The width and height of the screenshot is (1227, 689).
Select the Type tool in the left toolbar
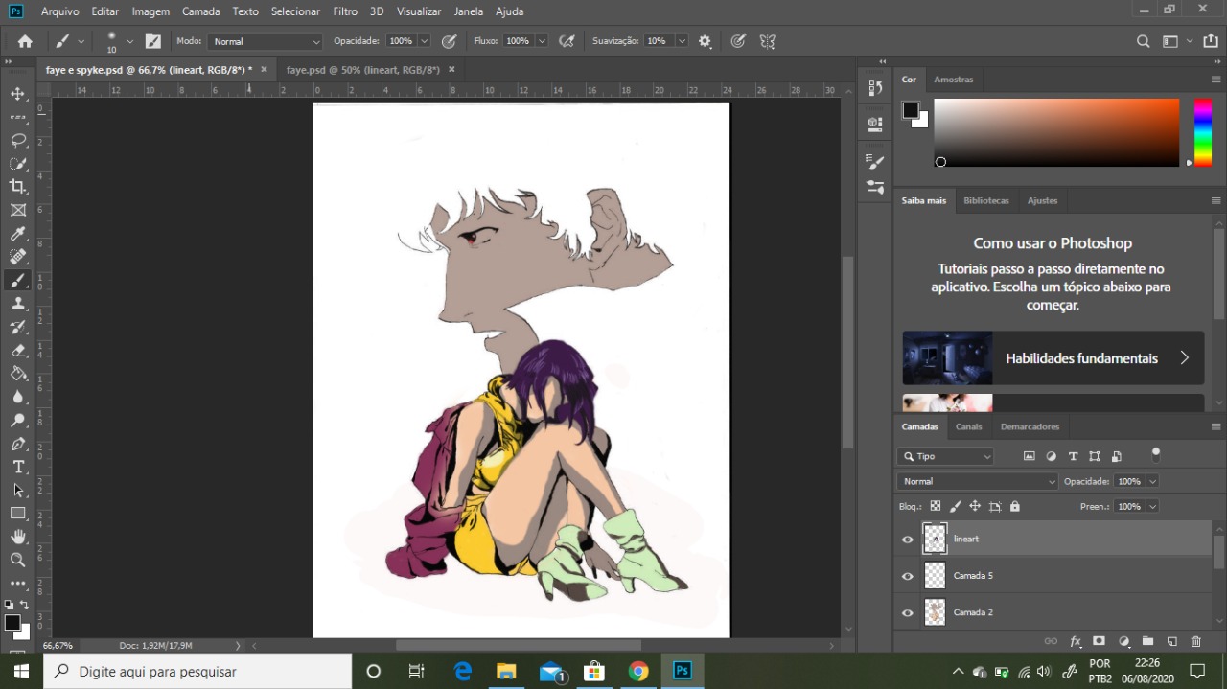17,467
